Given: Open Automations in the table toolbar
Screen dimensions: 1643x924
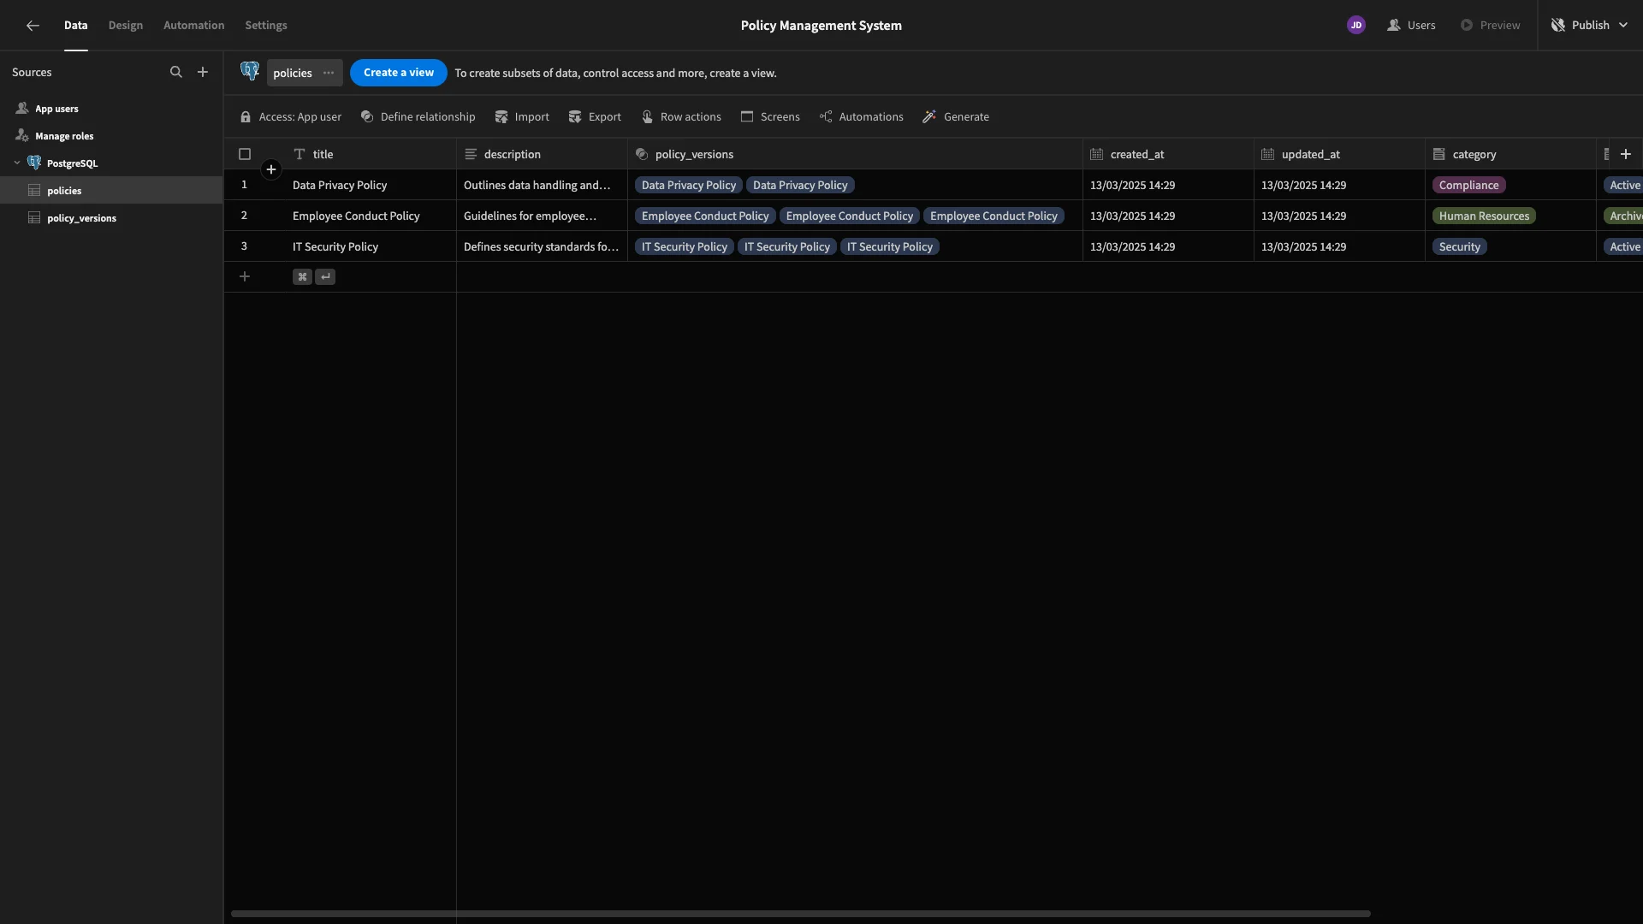Looking at the screenshot, I should click(861, 117).
